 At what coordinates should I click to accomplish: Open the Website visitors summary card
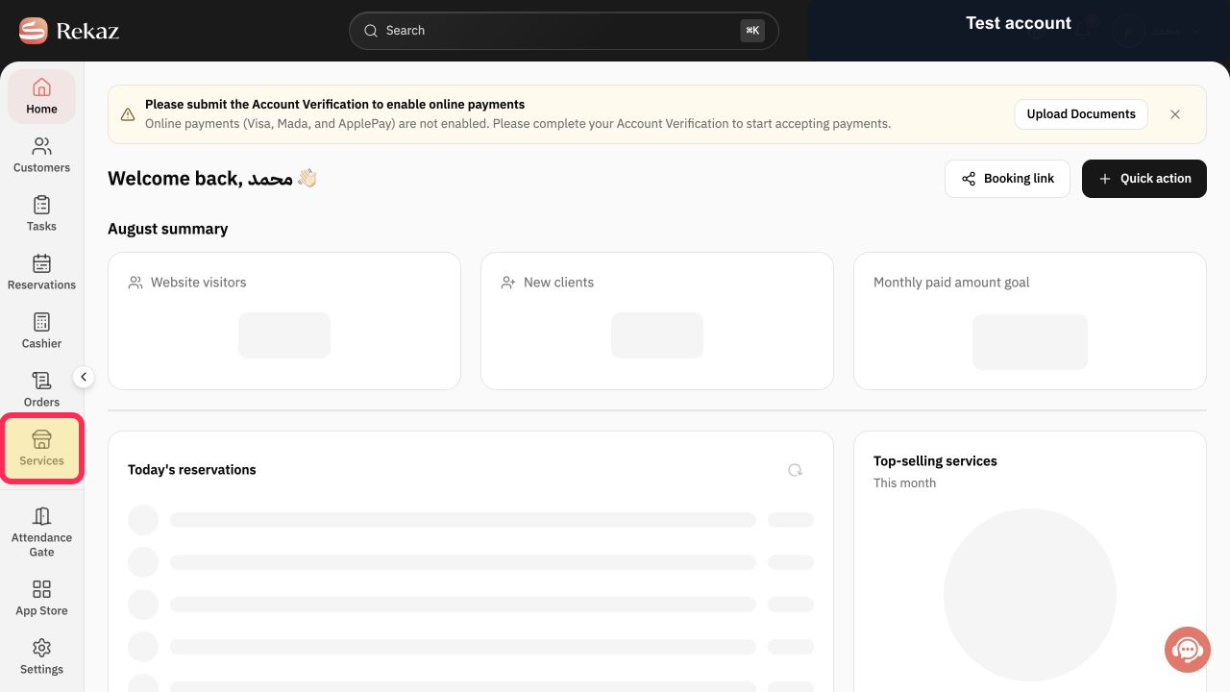pyautogui.click(x=284, y=321)
